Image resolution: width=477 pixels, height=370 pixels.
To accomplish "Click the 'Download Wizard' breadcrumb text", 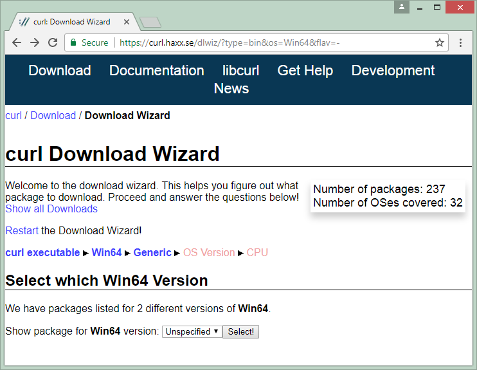I will click(x=127, y=115).
